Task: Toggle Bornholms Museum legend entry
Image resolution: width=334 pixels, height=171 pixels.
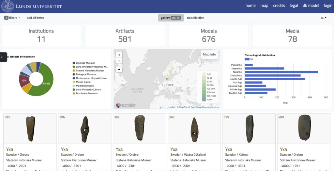Action: click(x=85, y=94)
